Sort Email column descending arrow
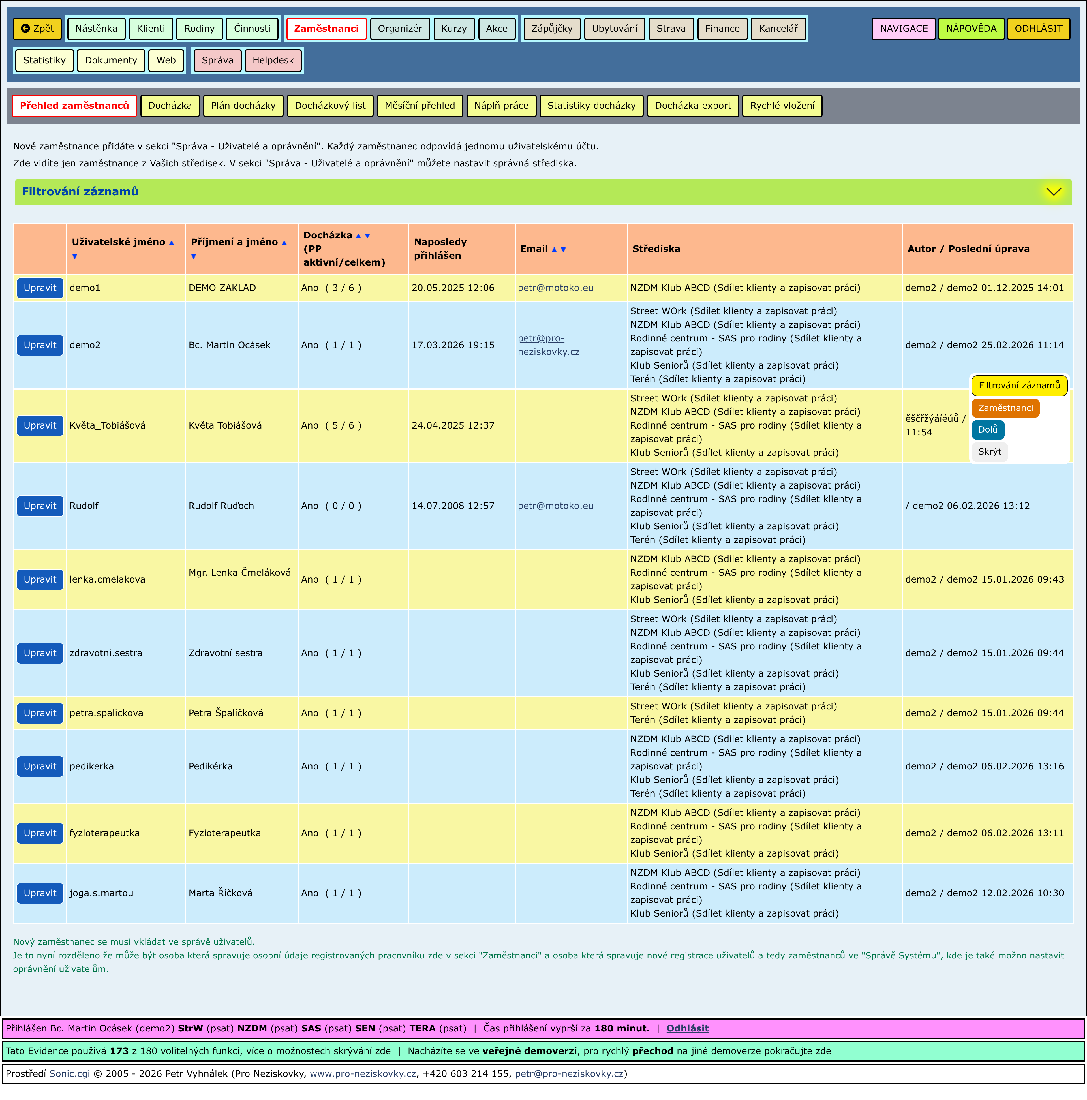The width and height of the screenshot is (1087, 1100). coord(563,250)
